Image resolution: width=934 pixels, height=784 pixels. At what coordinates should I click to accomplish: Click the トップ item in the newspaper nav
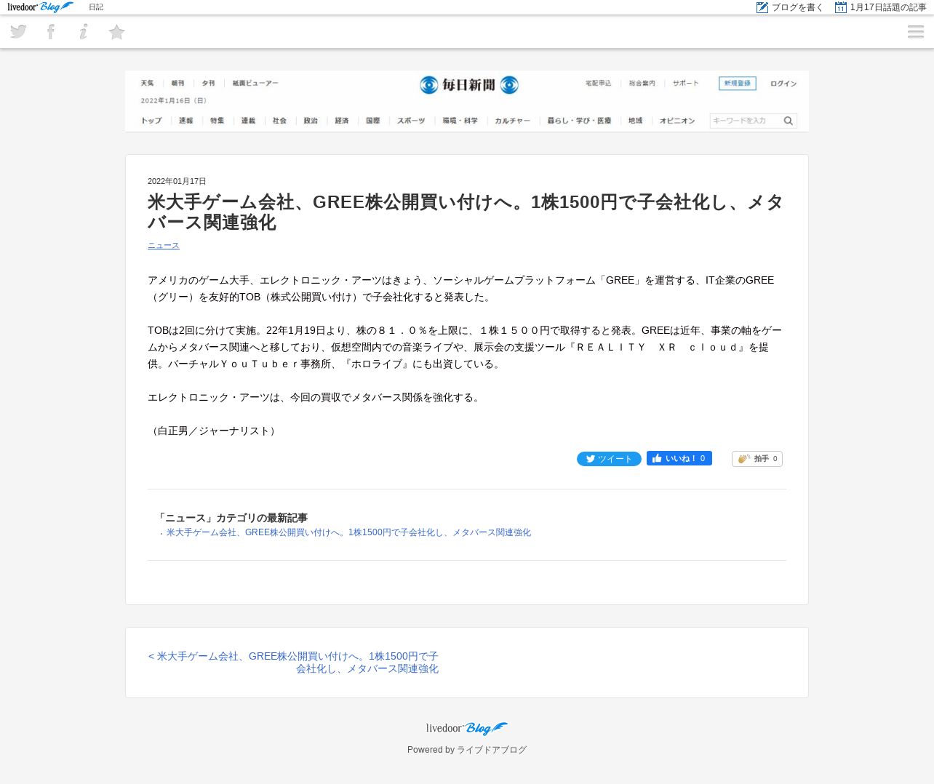coord(151,121)
